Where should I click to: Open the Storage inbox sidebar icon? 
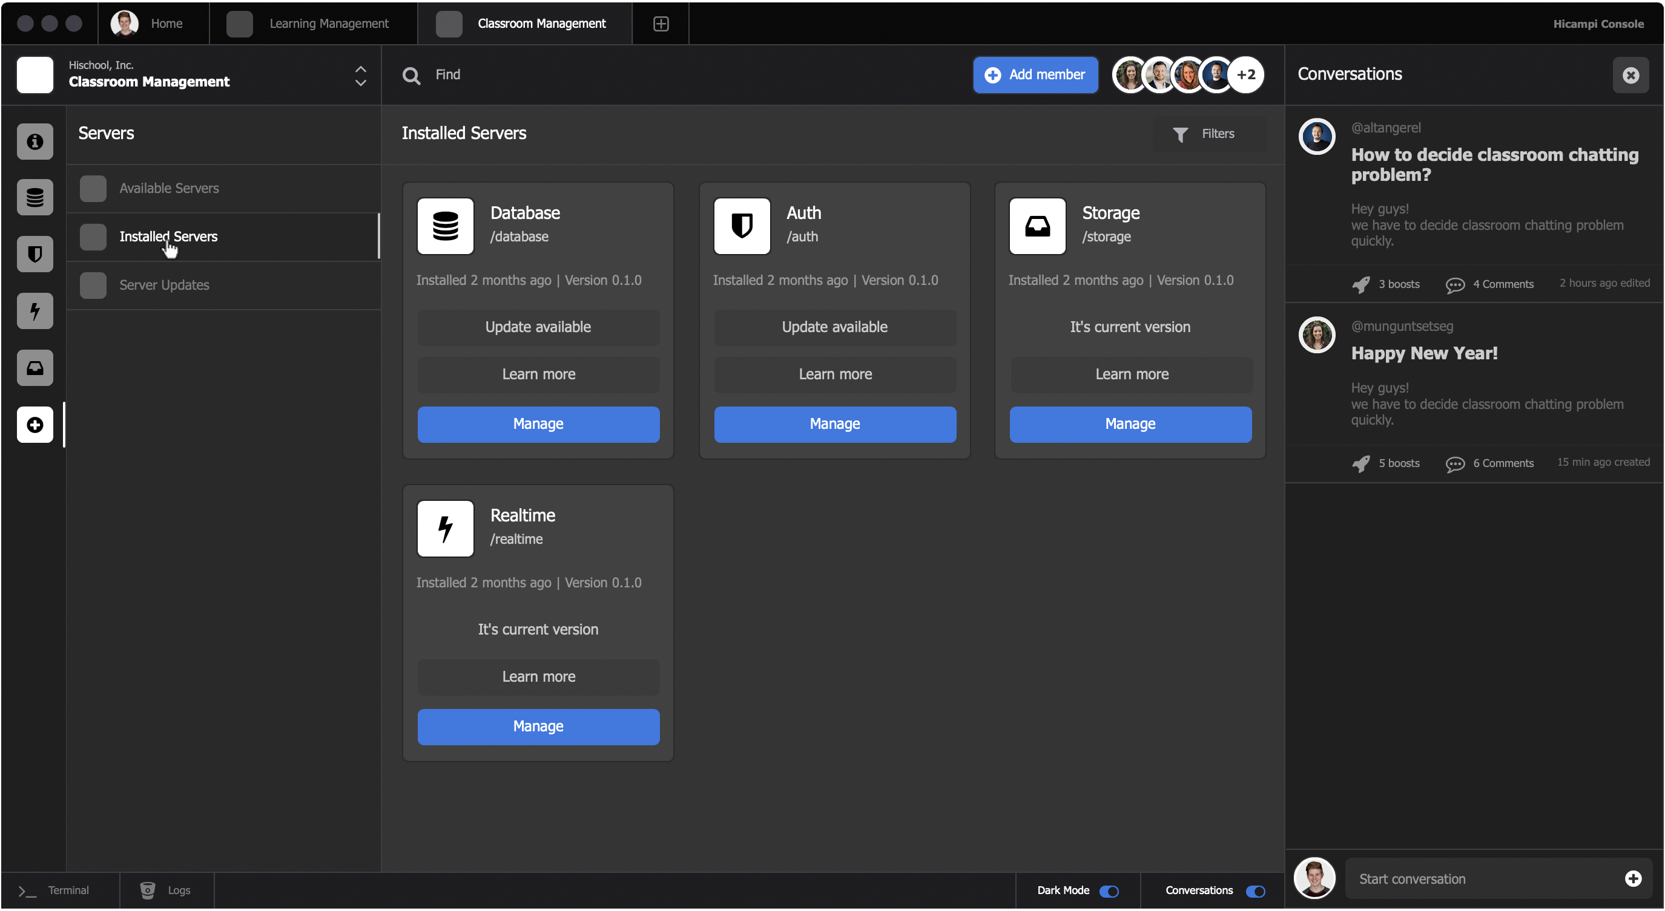click(35, 368)
